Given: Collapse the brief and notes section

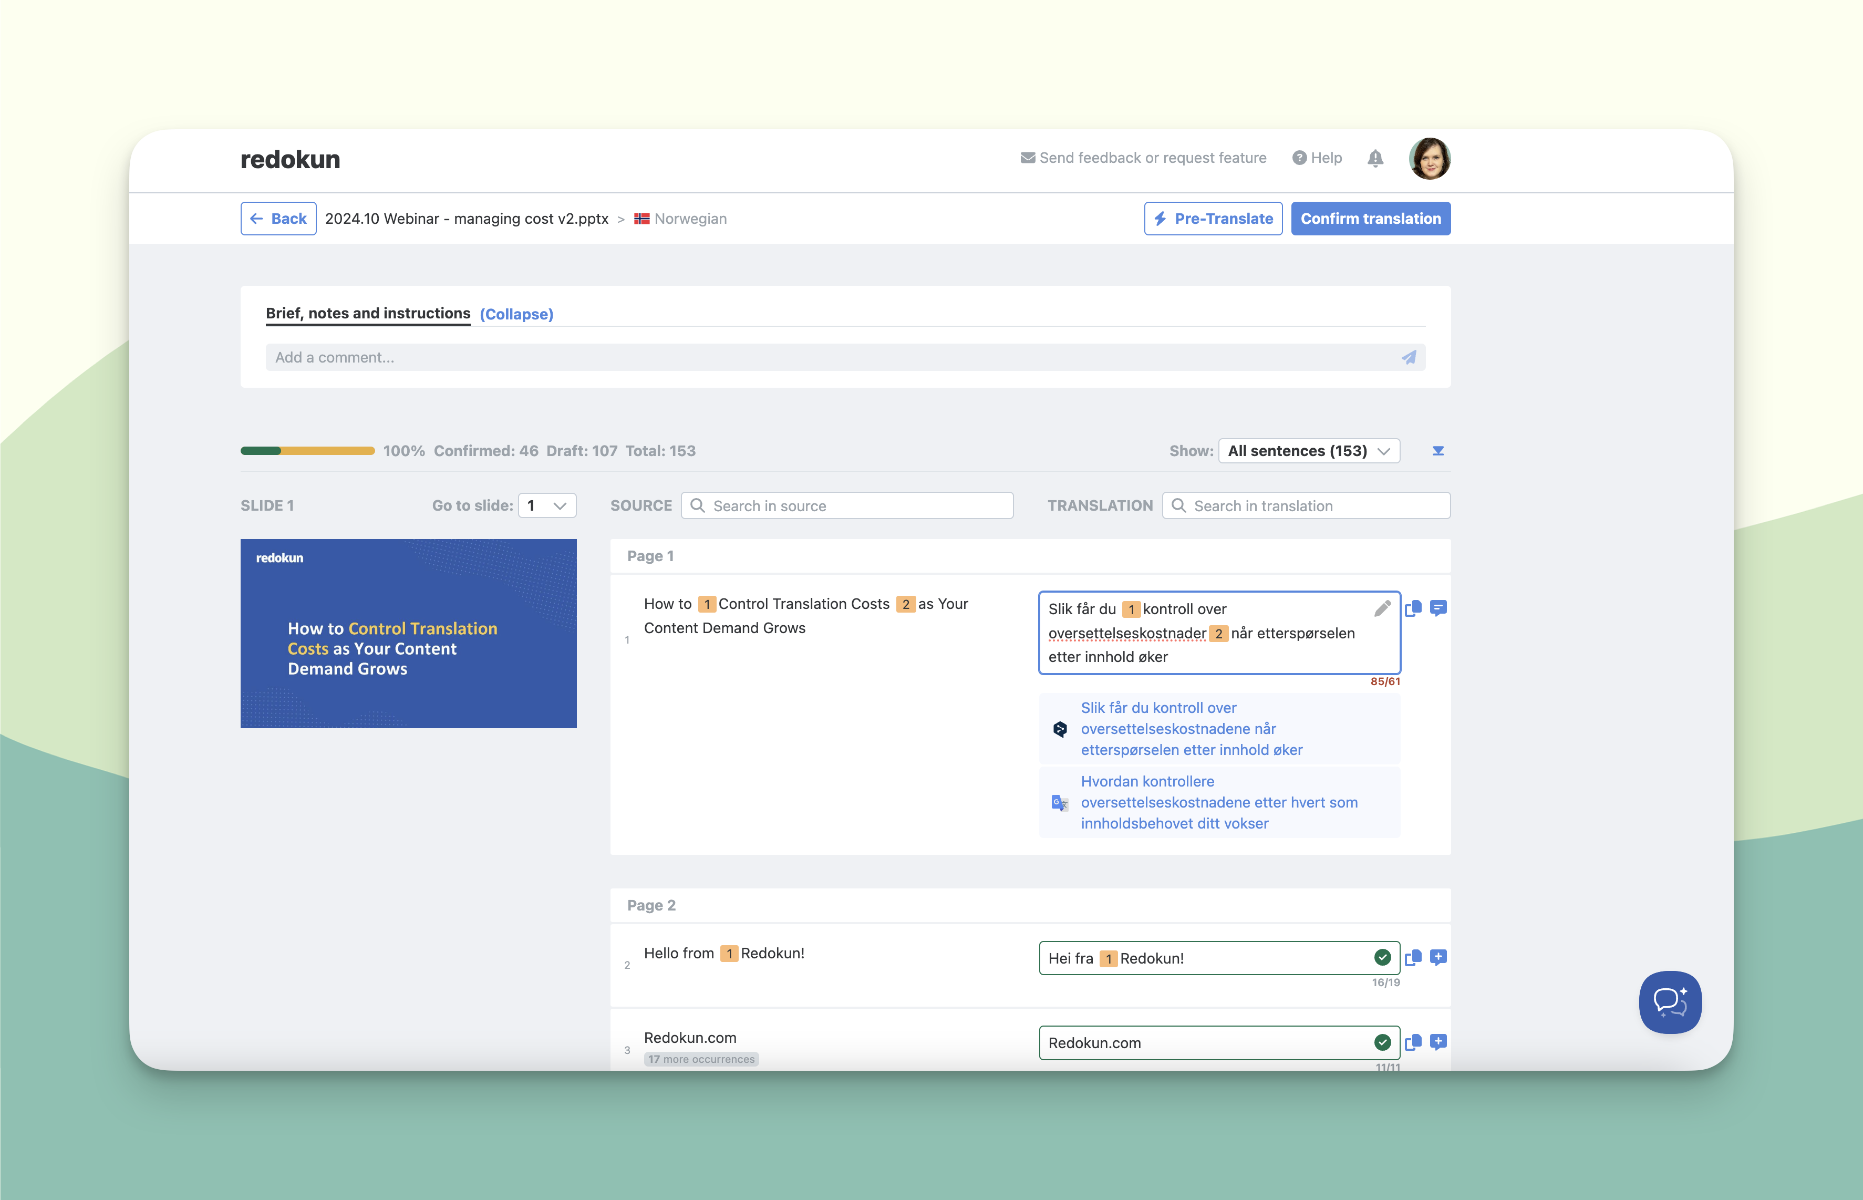Looking at the screenshot, I should [x=516, y=314].
